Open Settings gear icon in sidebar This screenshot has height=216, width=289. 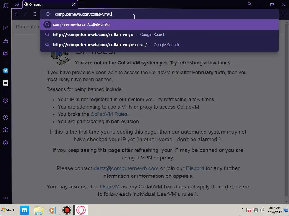point(6,143)
